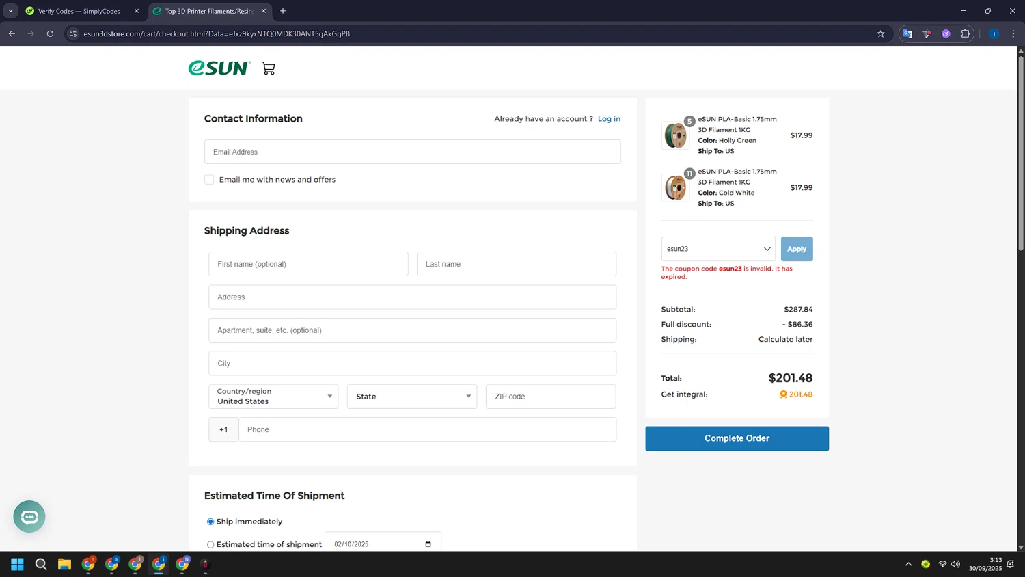
Task: Focus the Address field
Action: coord(412,297)
